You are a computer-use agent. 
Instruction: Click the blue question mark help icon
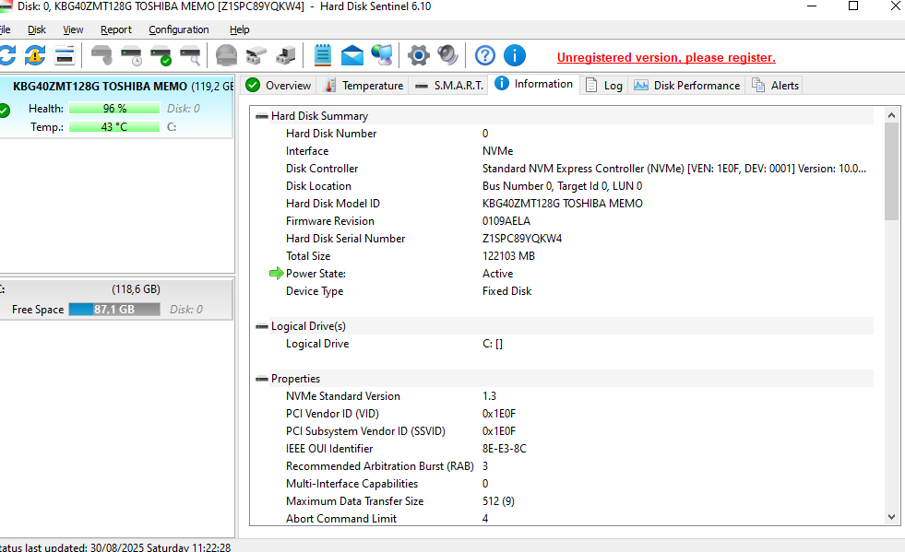pos(485,55)
